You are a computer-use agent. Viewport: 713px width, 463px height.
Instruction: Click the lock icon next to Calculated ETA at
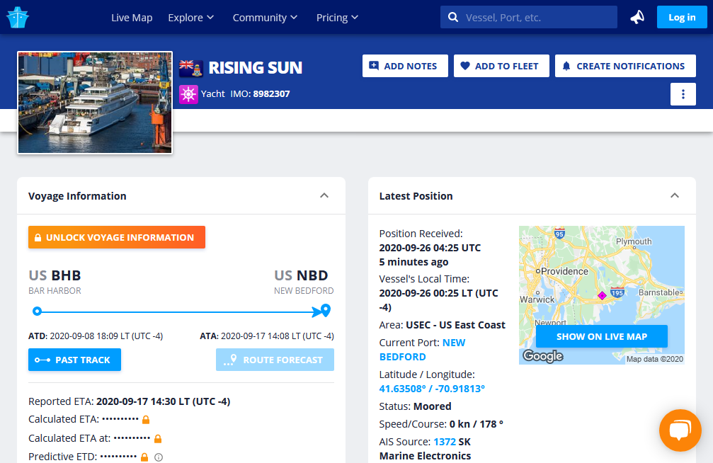click(158, 438)
